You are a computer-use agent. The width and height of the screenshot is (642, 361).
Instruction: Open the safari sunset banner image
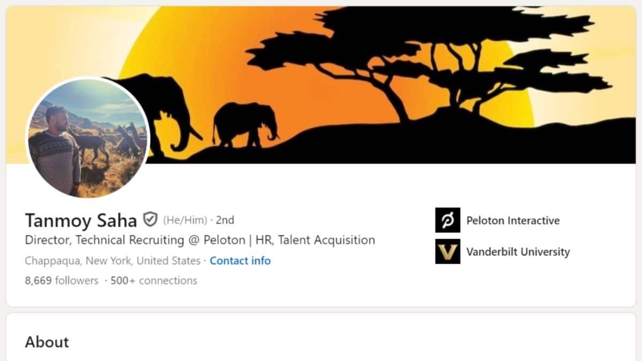coord(321,85)
